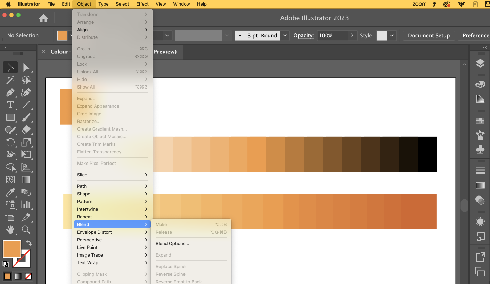The height and width of the screenshot is (284, 490).
Task: Open the Image Trace submenu
Action: click(x=112, y=255)
